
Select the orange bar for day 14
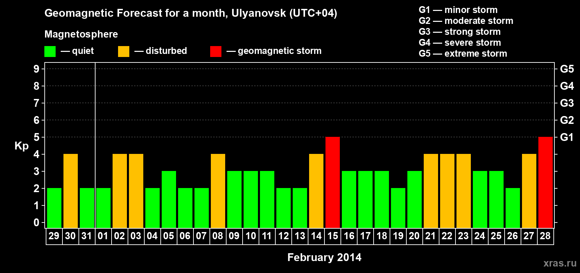coord(316,191)
